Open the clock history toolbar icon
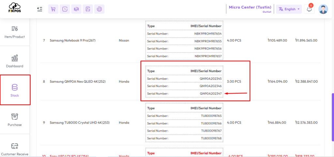Viewport: 334px width, 157px height. (x=65, y=9)
